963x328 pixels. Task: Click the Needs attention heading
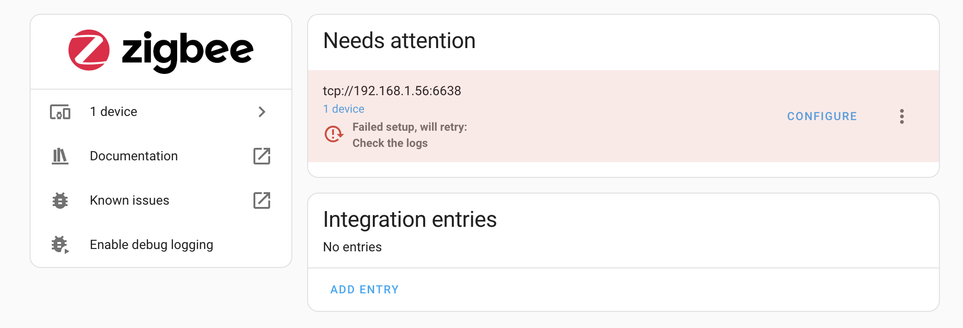click(399, 41)
